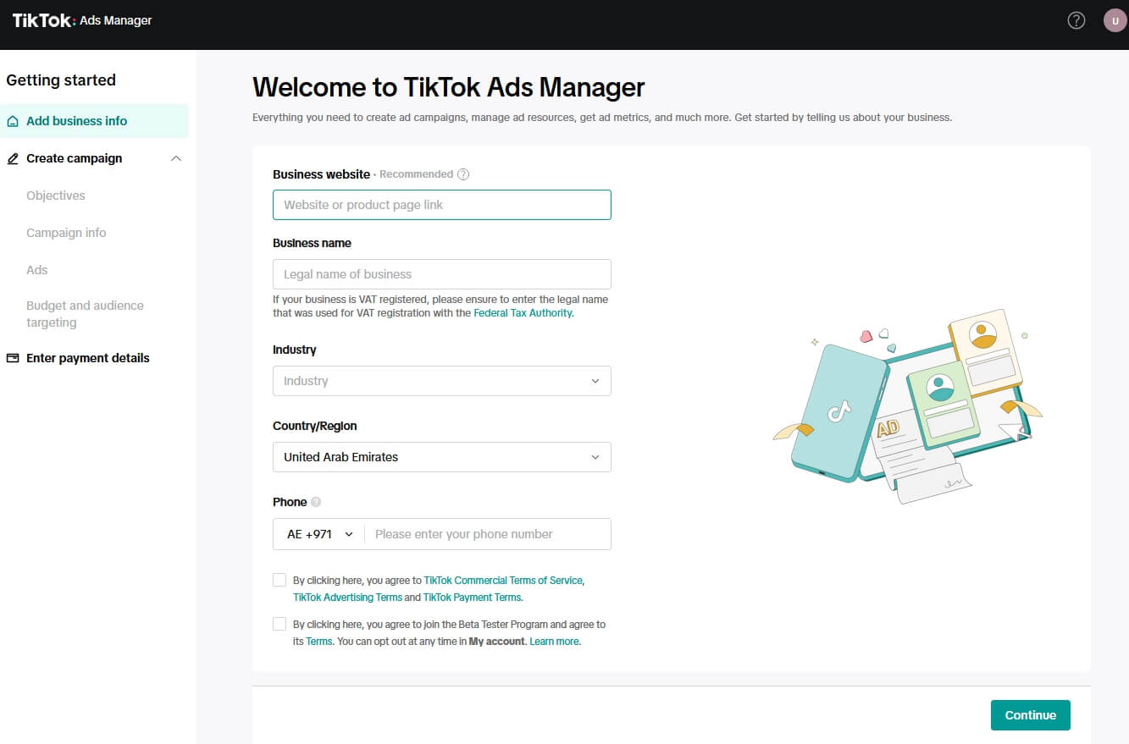1129x744 pixels.
Task: Open Campaign info from the sidebar
Action: click(67, 232)
